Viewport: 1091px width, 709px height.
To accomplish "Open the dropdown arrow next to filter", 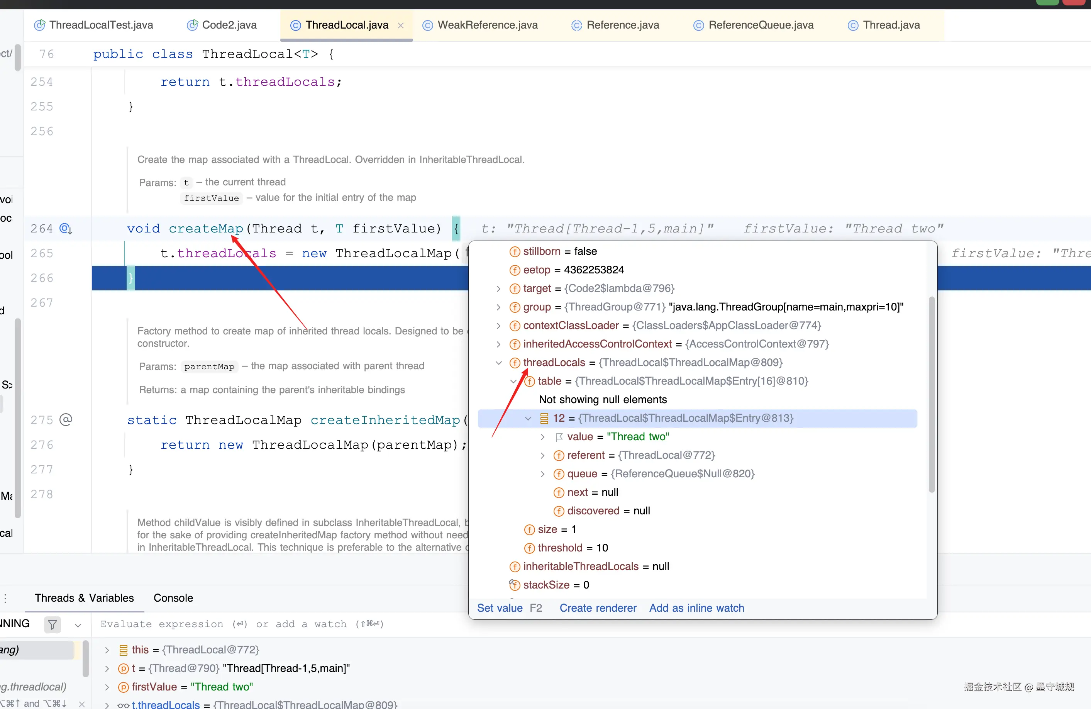I will 78,624.
